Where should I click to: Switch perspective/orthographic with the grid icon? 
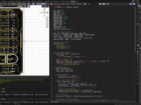coord(47,27)
